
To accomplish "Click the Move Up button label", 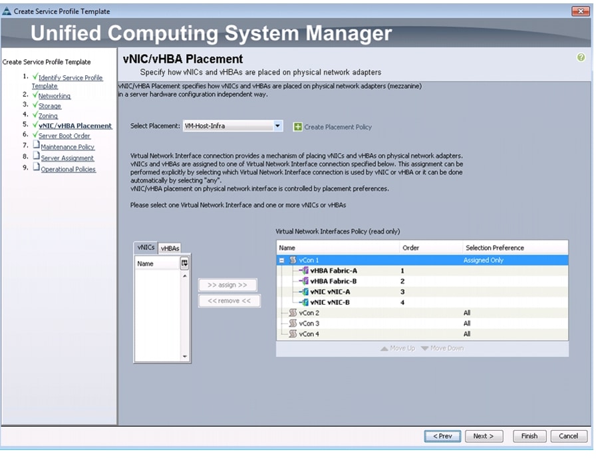I will tap(402, 349).
